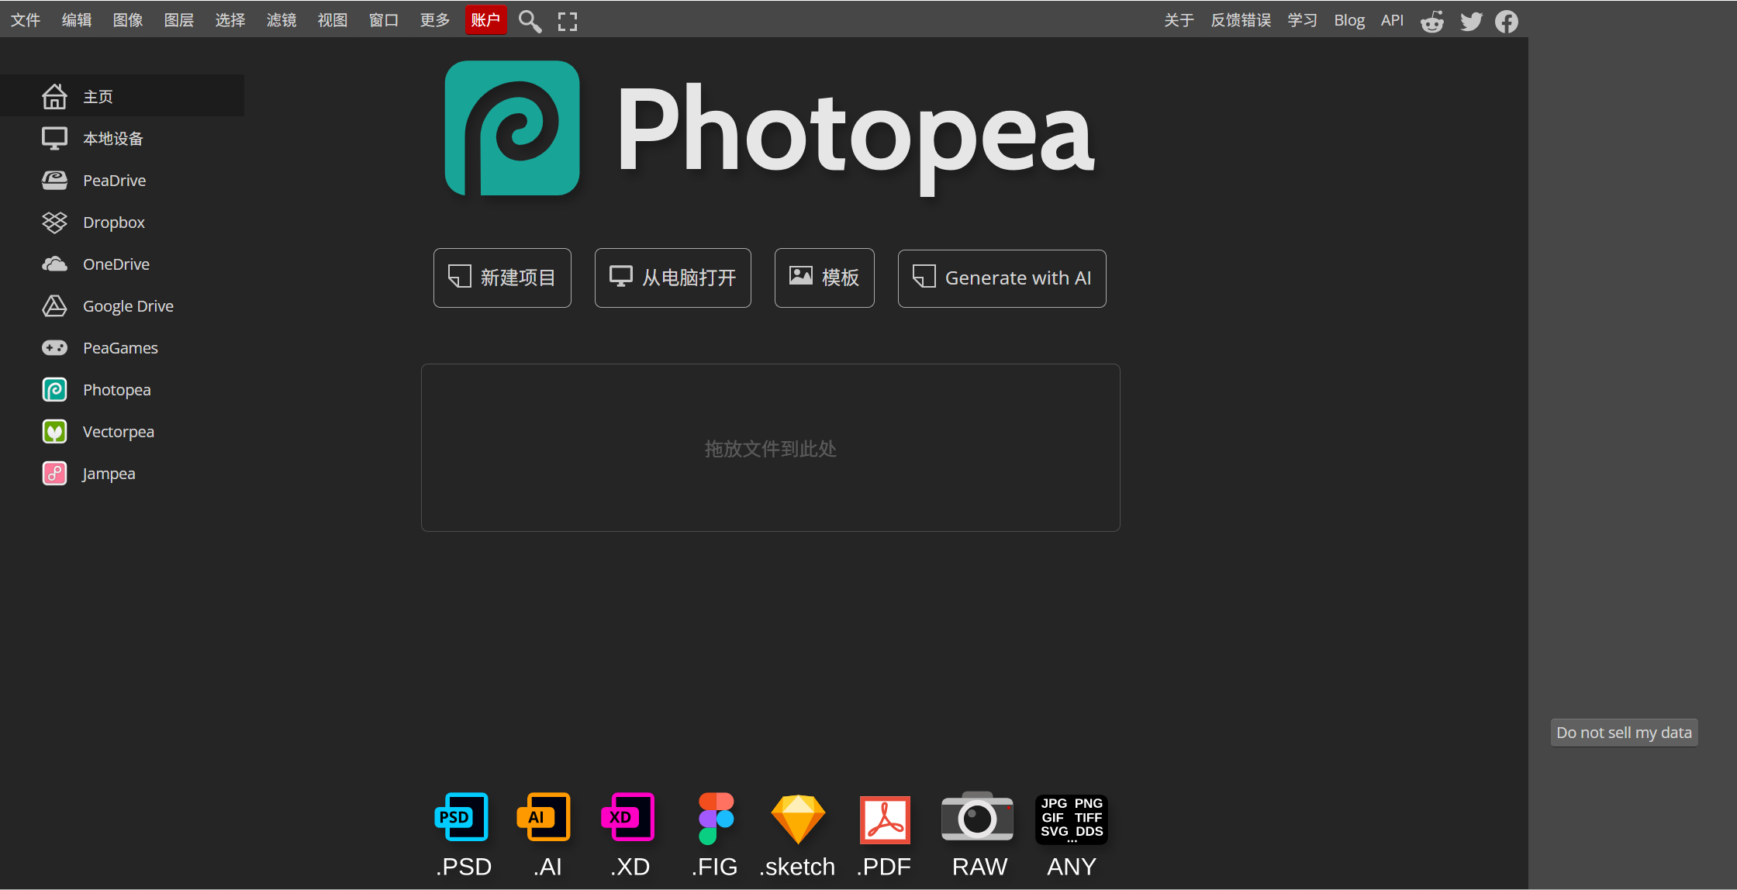
Task: Open the Twitter bird icon
Action: point(1471,21)
